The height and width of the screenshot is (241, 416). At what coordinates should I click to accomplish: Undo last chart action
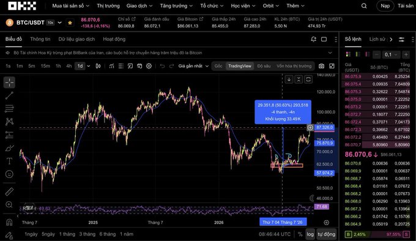[162, 66]
